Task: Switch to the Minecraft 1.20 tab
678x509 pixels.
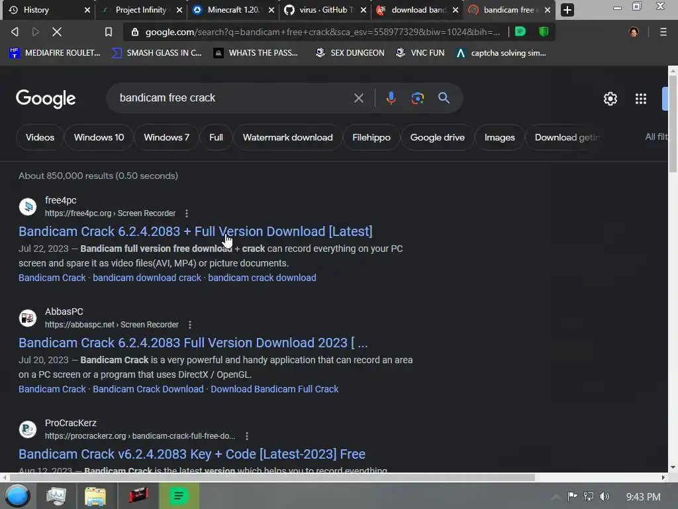Action: pyautogui.click(x=232, y=10)
